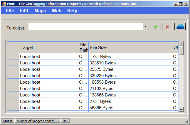The width and height of the screenshot is (190, 125).
Task: Sort by the File Size column header
Action: click(130, 47)
